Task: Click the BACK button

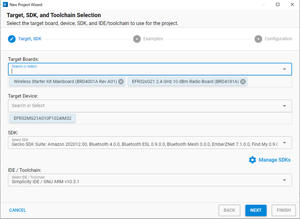Action: coord(229,210)
